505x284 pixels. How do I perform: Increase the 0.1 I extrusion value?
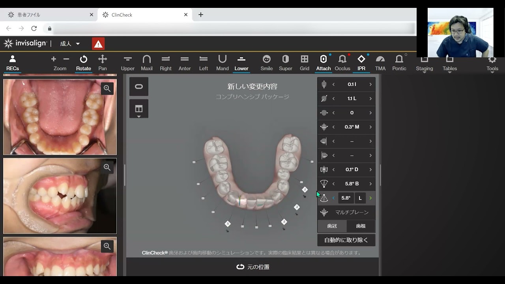coord(370,84)
